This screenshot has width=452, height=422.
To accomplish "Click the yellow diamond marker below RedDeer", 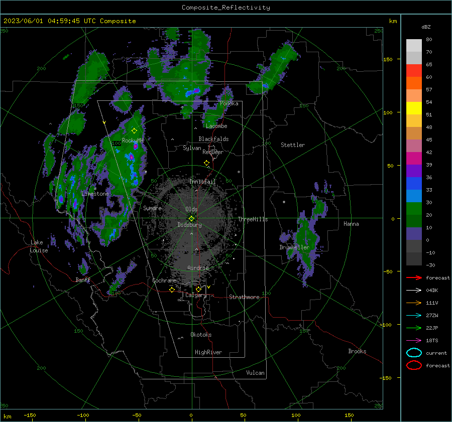I will (x=206, y=163).
